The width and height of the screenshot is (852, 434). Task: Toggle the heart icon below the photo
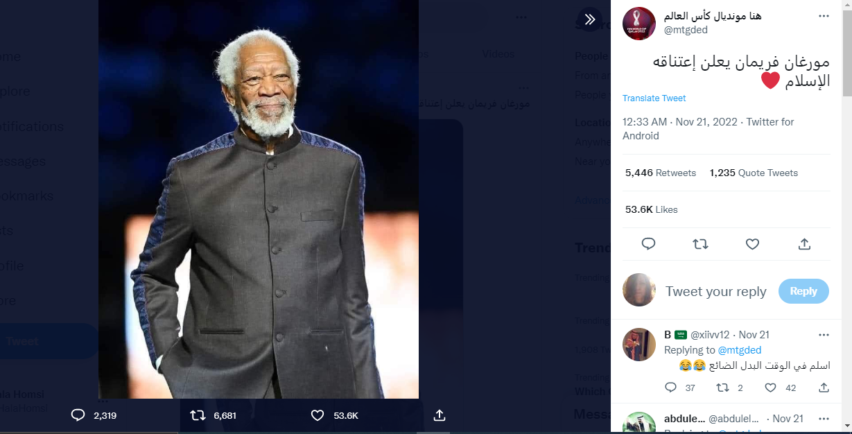318,415
